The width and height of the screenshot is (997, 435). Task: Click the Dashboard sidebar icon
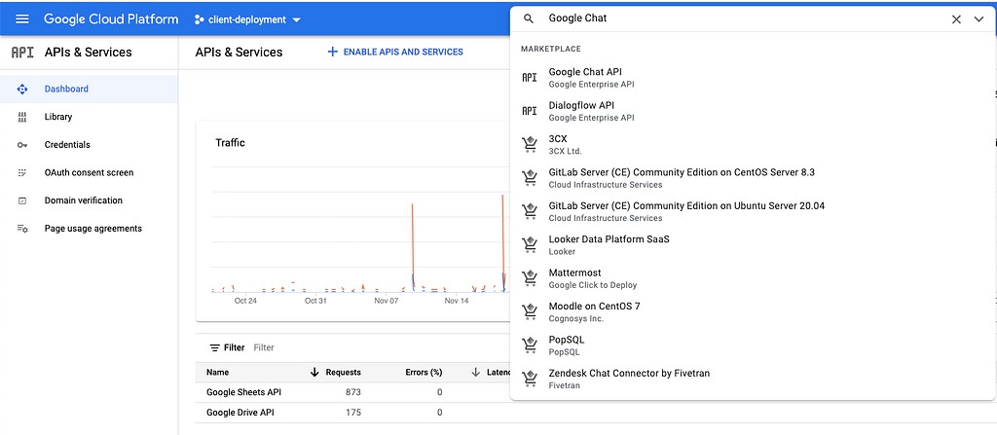coord(22,89)
